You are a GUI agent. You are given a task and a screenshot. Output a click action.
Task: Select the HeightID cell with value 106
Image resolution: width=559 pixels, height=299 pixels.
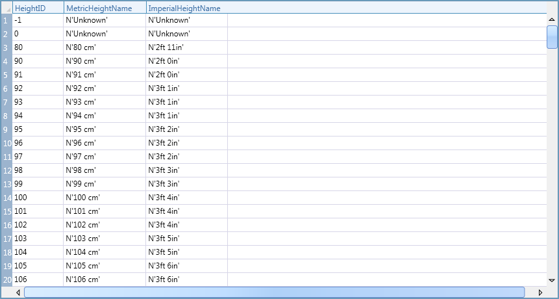pyautogui.click(x=38, y=279)
